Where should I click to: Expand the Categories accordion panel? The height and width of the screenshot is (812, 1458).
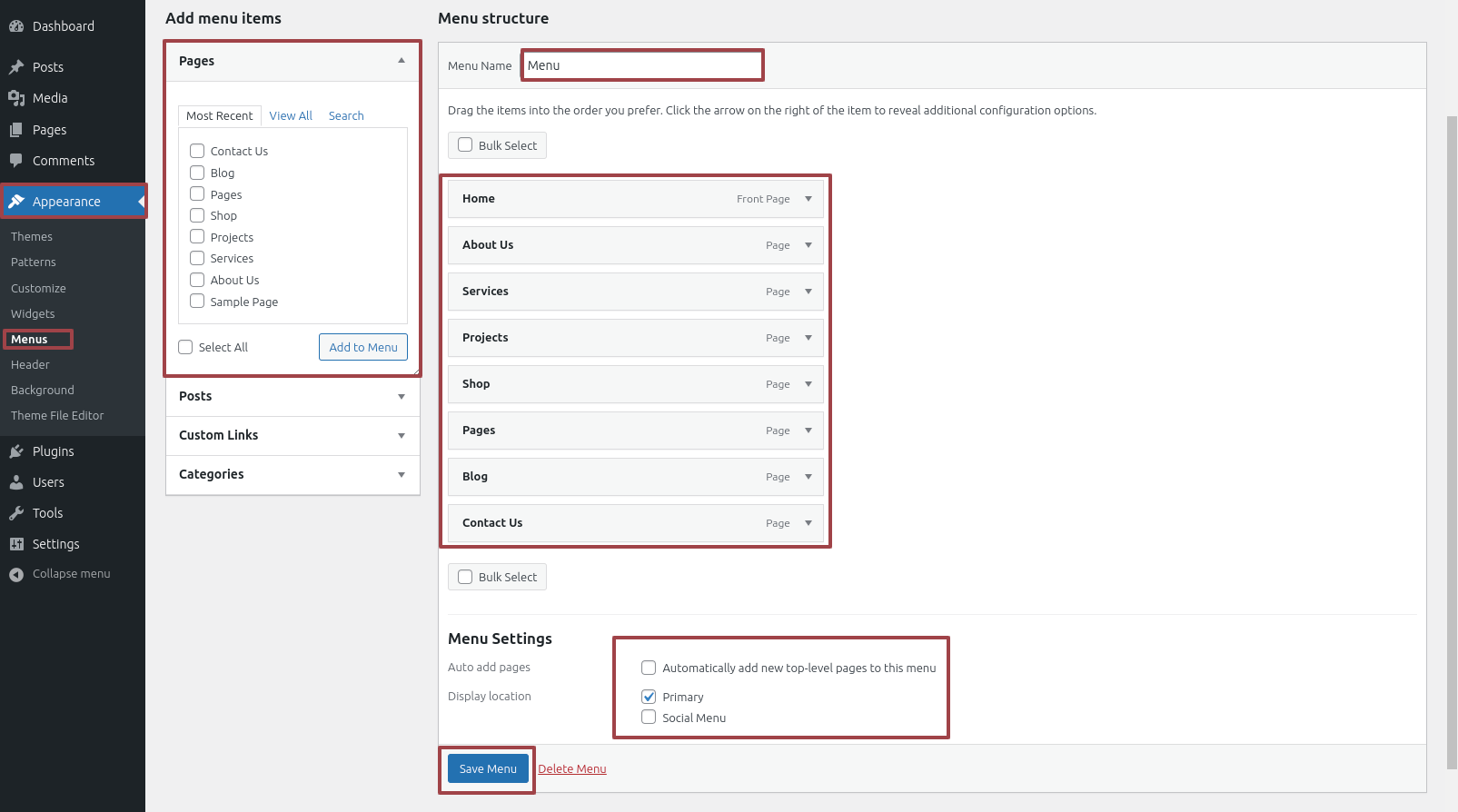click(401, 475)
